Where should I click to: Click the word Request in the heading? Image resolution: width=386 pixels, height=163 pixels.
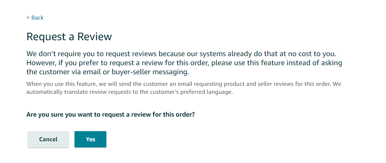point(46,37)
